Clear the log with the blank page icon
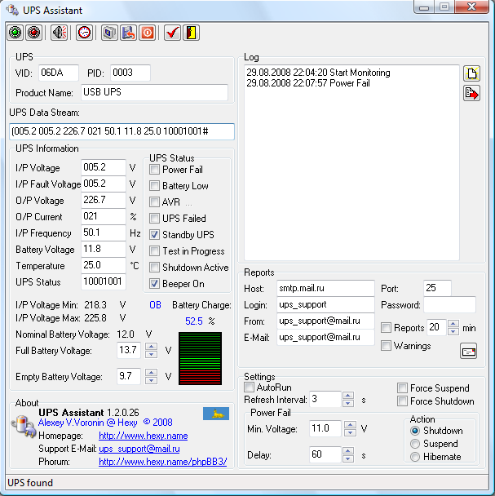 point(471,73)
